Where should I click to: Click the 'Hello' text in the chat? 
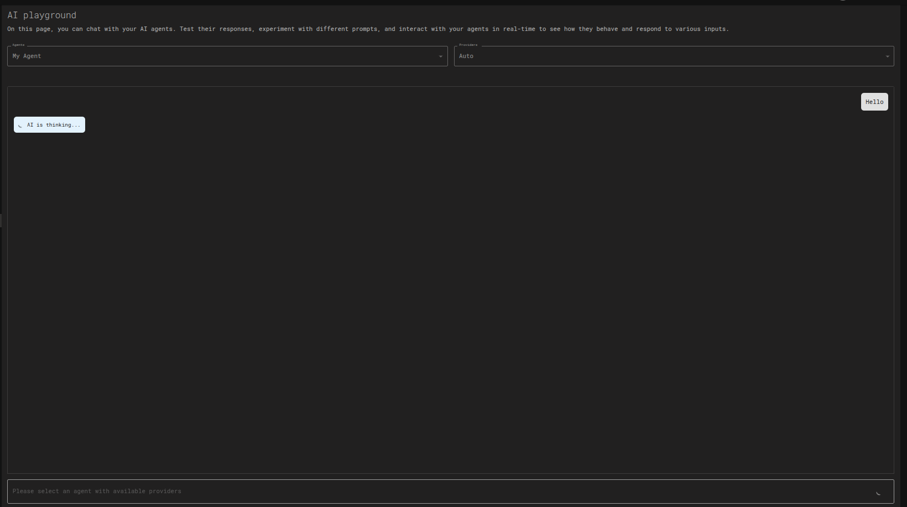pyautogui.click(x=874, y=102)
